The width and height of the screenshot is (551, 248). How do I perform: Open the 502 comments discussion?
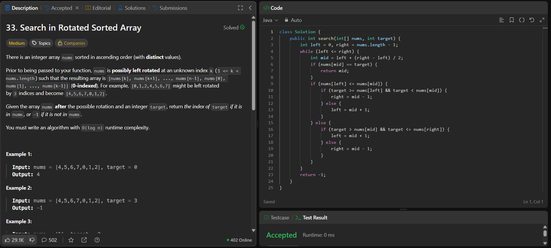point(49,240)
